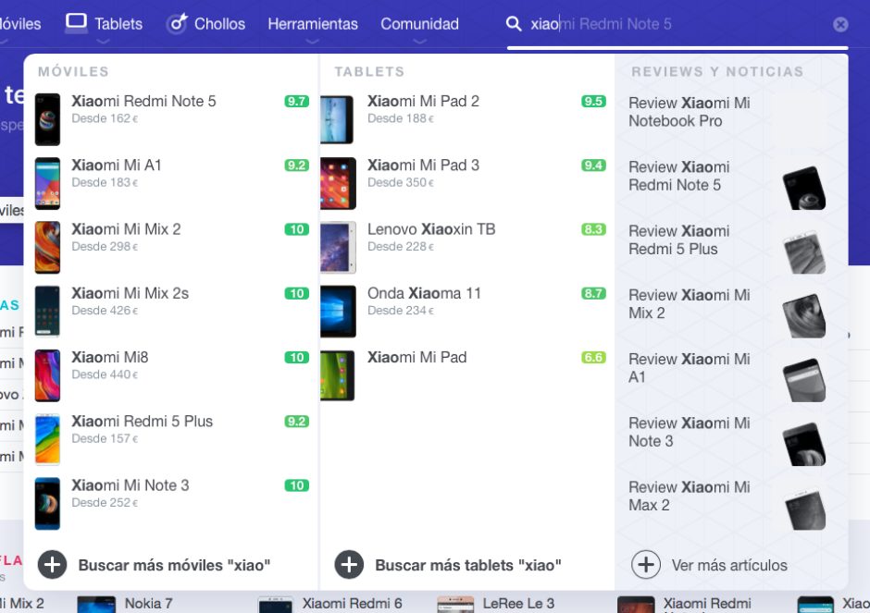Open the Chollos menu item
The width and height of the screenshot is (870, 613).
219,24
